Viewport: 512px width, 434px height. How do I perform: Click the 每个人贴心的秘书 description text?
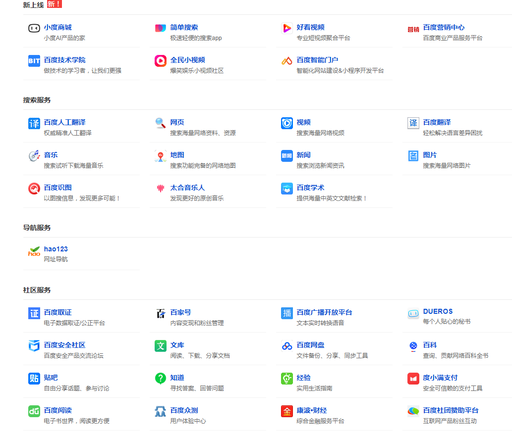point(447,322)
